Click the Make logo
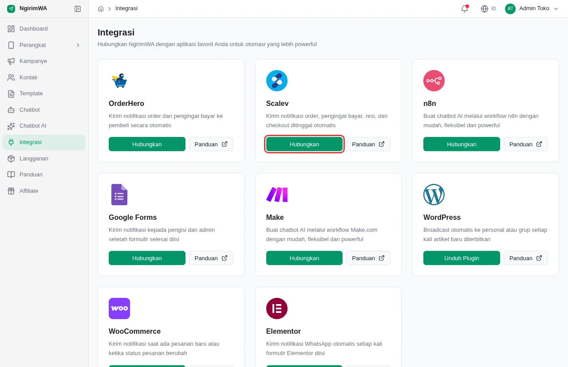Viewport: 568px width, 367px height. coord(277,195)
